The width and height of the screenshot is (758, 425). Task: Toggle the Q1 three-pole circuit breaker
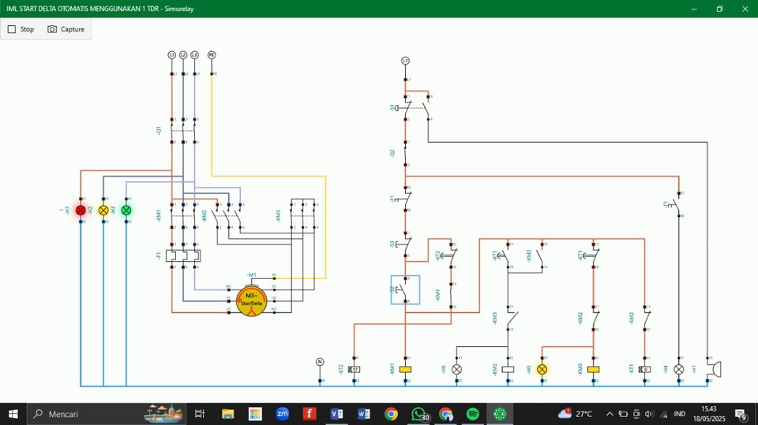[x=183, y=130]
